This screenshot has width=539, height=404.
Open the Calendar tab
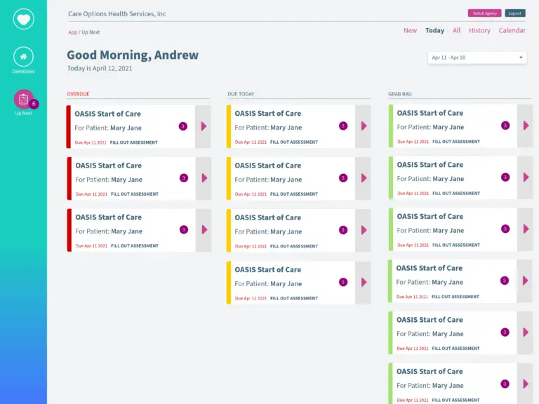pyautogui.click(x=512, y=31)
